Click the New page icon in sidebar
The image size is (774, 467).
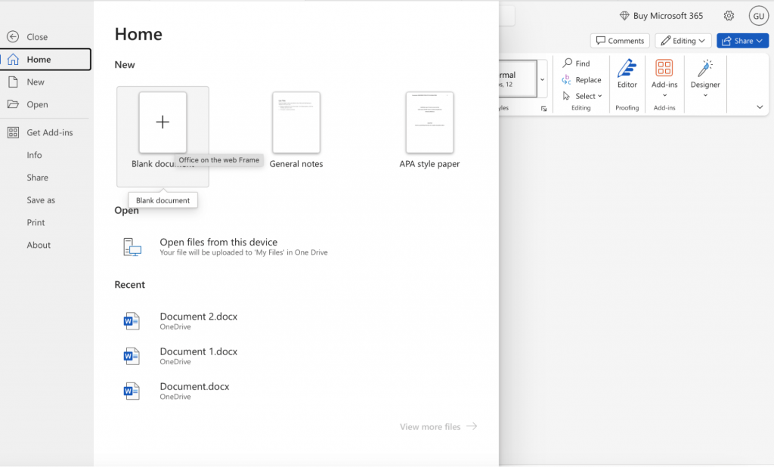click(x=14, y=82)
